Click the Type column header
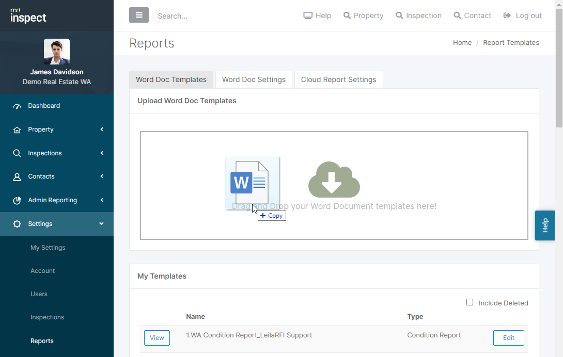Screen dimensions: 563x357 click(x=415, y=316)
